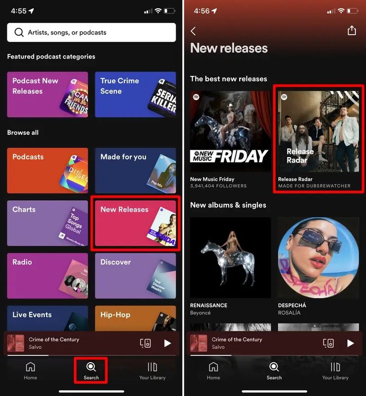Tap the ROSALÍA artist name

289,313
